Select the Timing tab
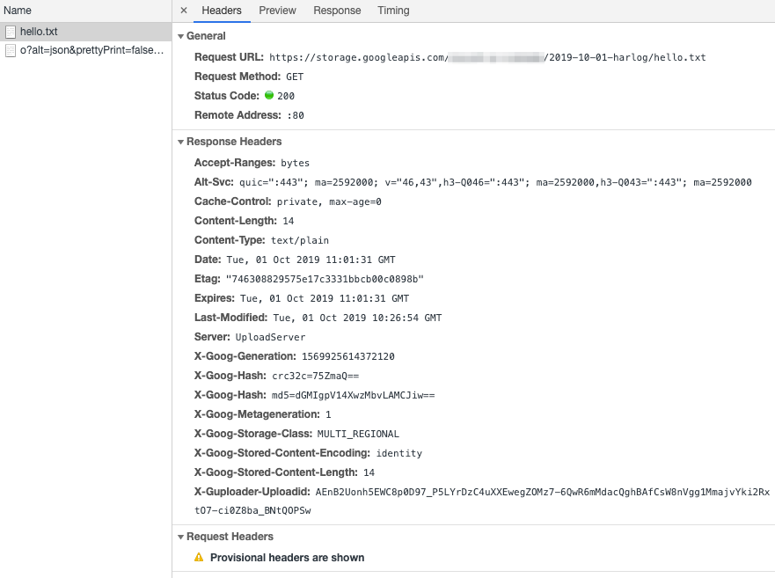This screenshot has width=775, height=578. click(x=393, y=11)
